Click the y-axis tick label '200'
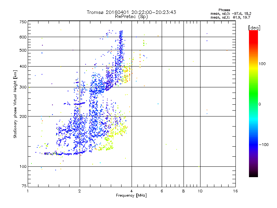 pyautogui.click(x=23, y=116)
